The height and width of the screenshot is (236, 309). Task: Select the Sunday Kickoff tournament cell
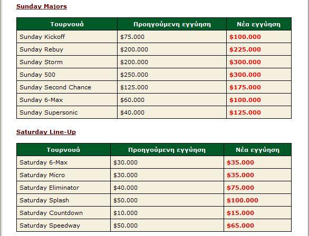pyautogui.click(x=67, y=37)
